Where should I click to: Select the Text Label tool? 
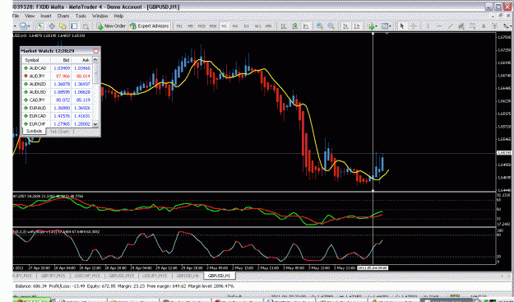click(494, 26)
